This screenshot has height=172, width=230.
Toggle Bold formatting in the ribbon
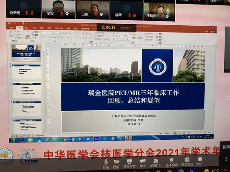click(43, 37)
